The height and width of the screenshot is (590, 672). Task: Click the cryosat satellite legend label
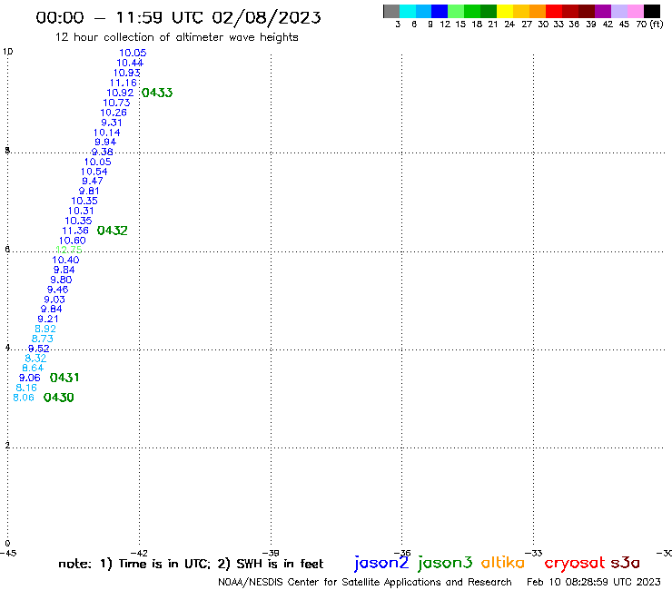[x=575, y=563]
